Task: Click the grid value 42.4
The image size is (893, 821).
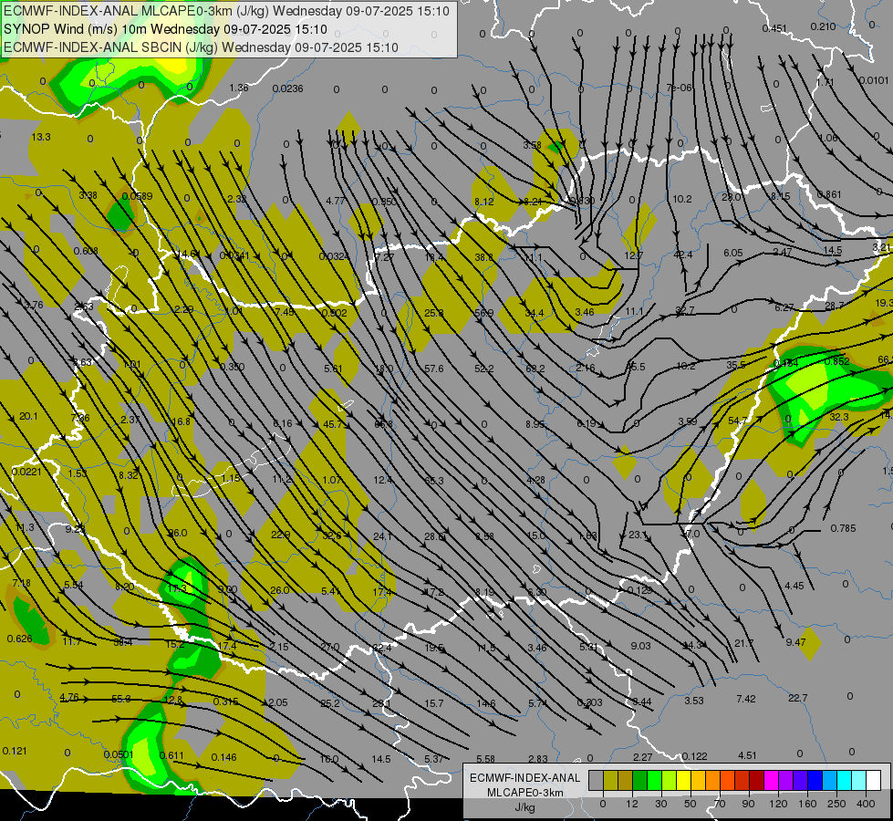Action: coord(683,255)
